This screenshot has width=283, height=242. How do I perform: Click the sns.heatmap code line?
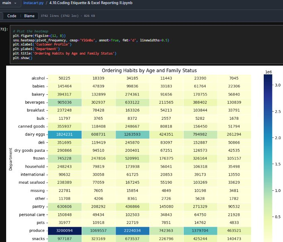pyautogui.click(x=91, y=40)
